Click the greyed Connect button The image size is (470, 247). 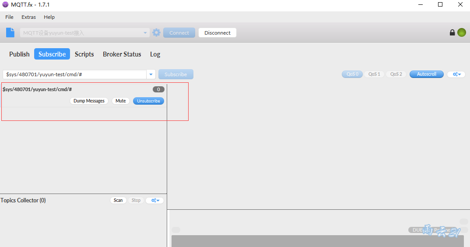[179, 33]
